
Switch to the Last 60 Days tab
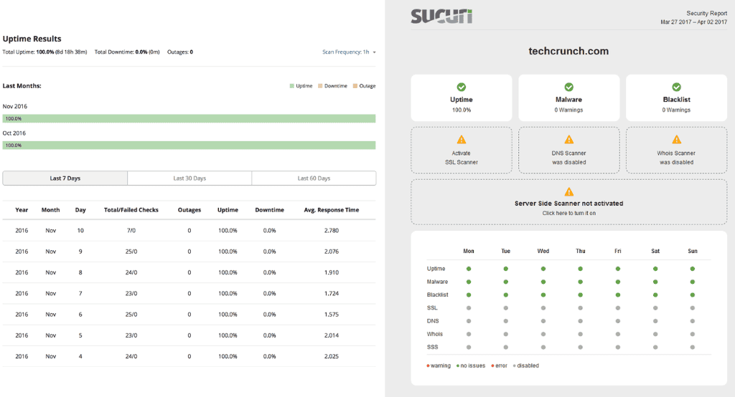click(x=314, y=178)
